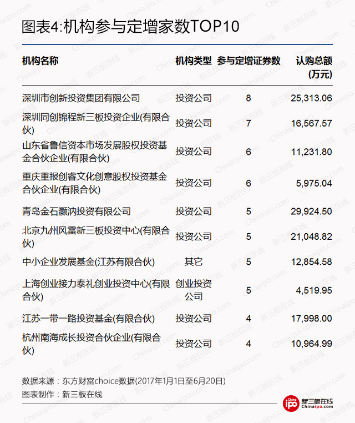
Task: Click the 创业投资公司 type cell
Action: click(x=194, y=290)
